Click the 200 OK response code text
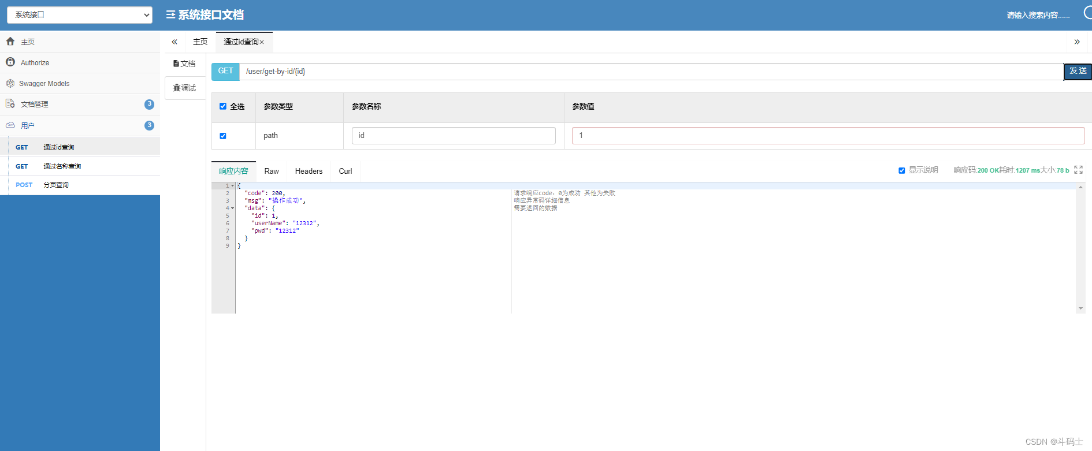 coord(988,170)
